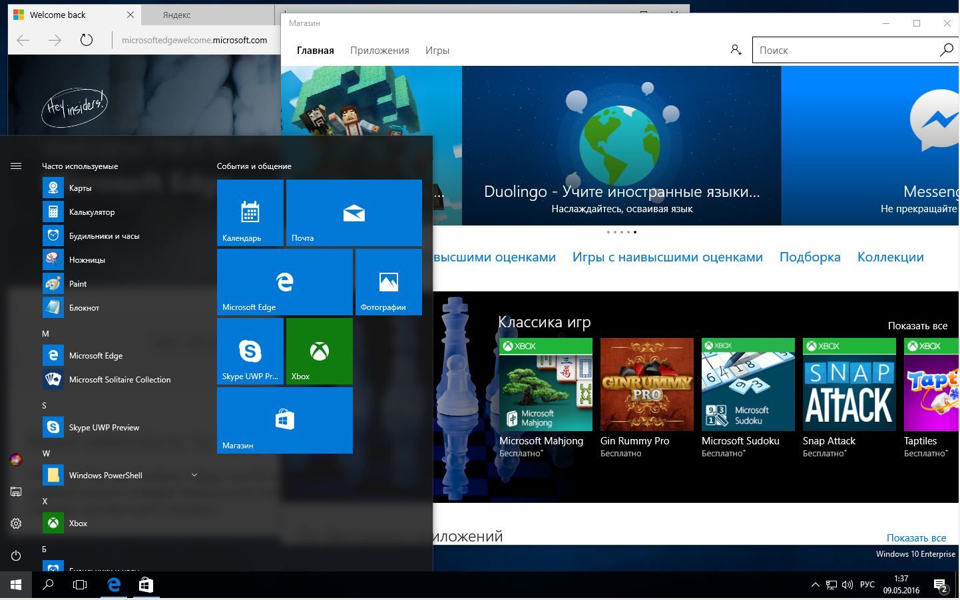
Task: Open the user account avatar in Start
Action: pos(16,460)
